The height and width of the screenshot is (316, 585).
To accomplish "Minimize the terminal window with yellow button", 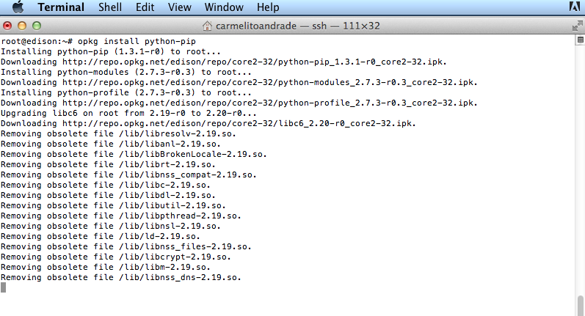I will coord(22,25).
